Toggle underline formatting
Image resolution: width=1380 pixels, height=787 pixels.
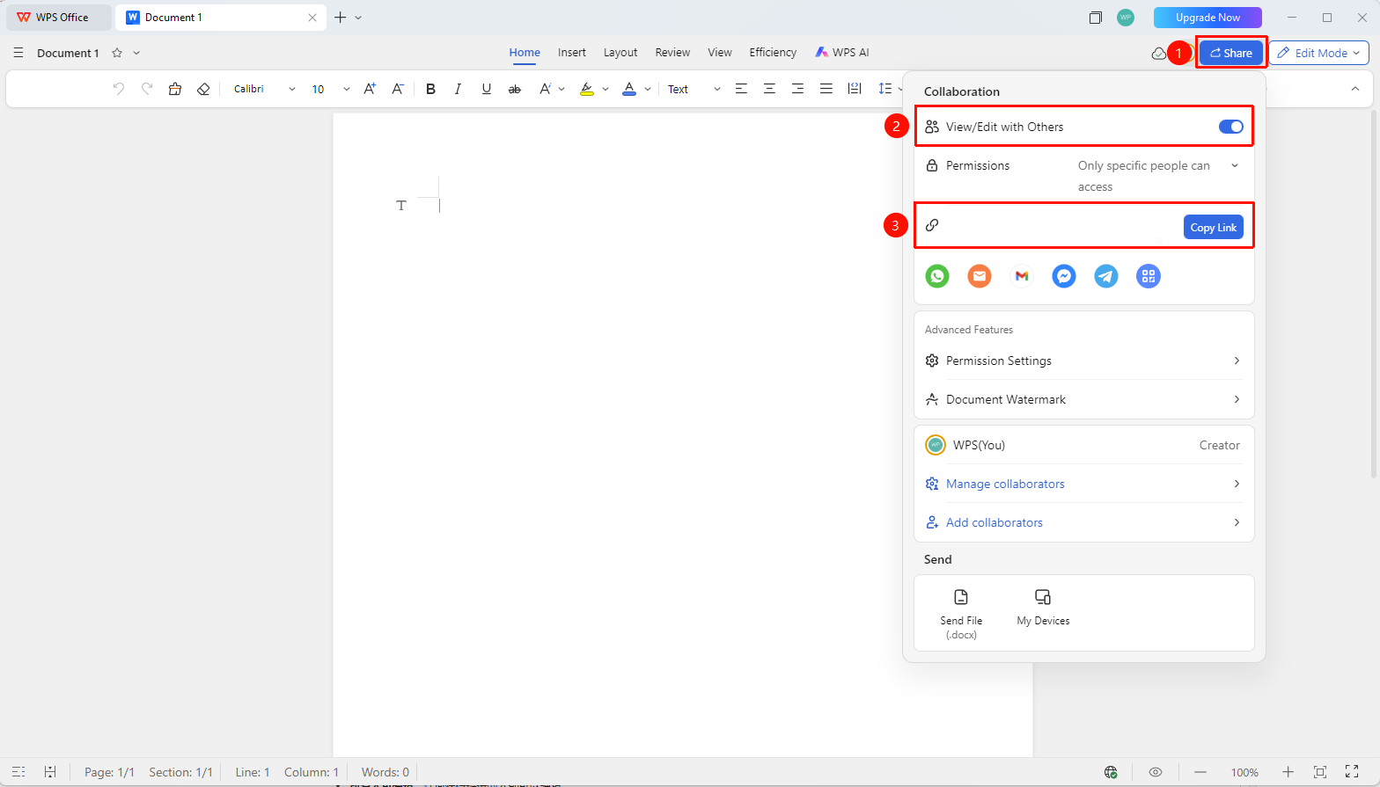tap(486, 89)
